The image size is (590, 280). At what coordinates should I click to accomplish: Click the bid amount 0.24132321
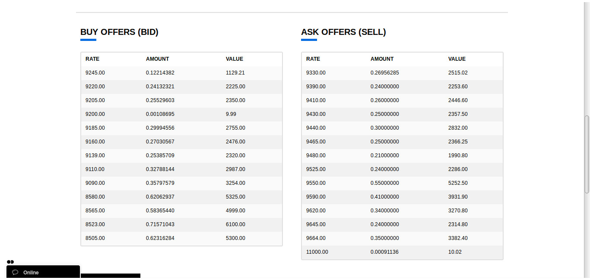[x=160, y=87]
